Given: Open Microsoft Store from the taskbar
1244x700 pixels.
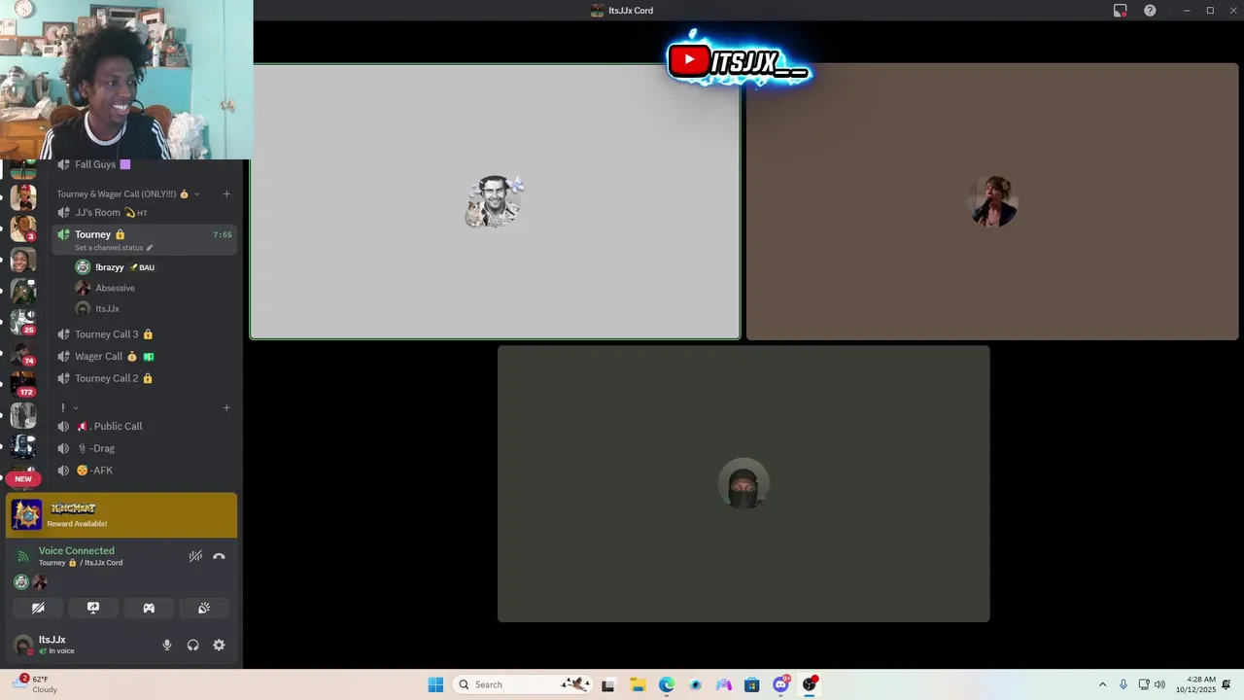Looking at the screenshot, I should (751, 684).
